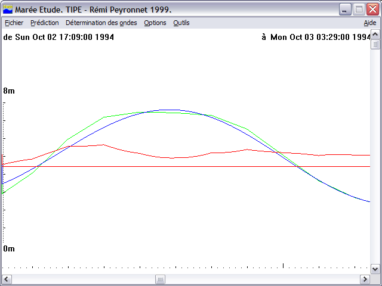
Task: Open the Outils menu
Action: pyautogui.click(x=181, y=23)
